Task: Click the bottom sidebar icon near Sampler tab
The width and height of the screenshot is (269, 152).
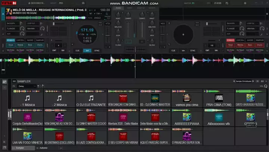Action: click(x=4, y=148)
